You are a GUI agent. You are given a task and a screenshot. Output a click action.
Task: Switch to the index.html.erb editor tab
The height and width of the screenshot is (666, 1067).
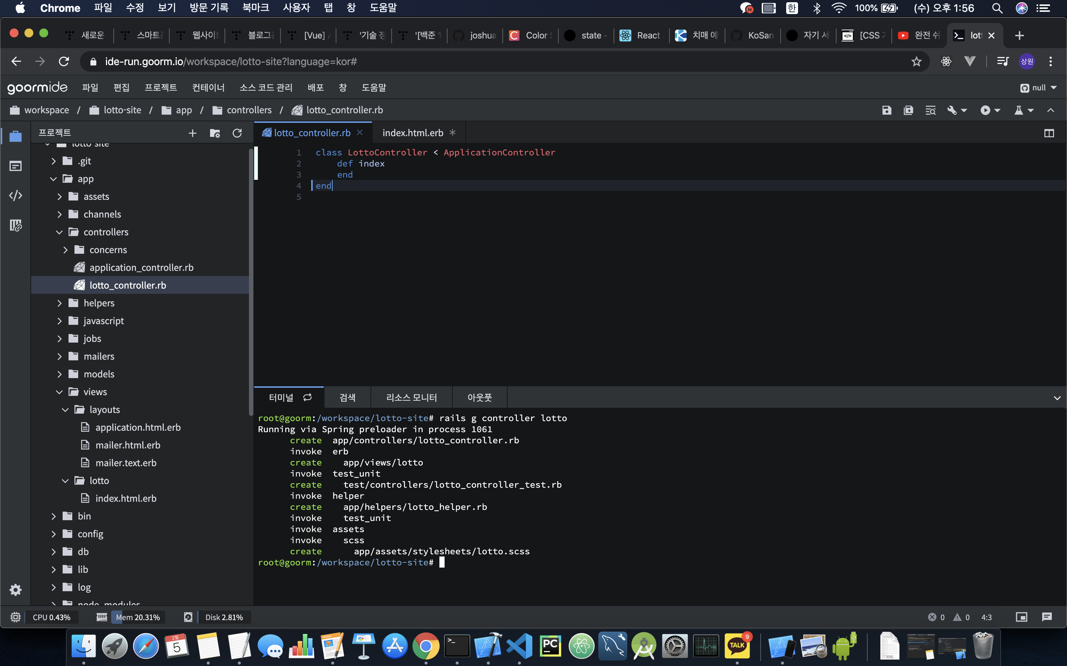pyautogui.click(x=413, y=132)
